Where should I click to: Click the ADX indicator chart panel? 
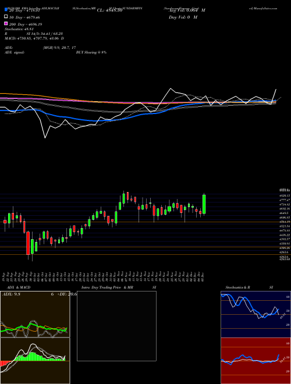click(x=35, y=314)
